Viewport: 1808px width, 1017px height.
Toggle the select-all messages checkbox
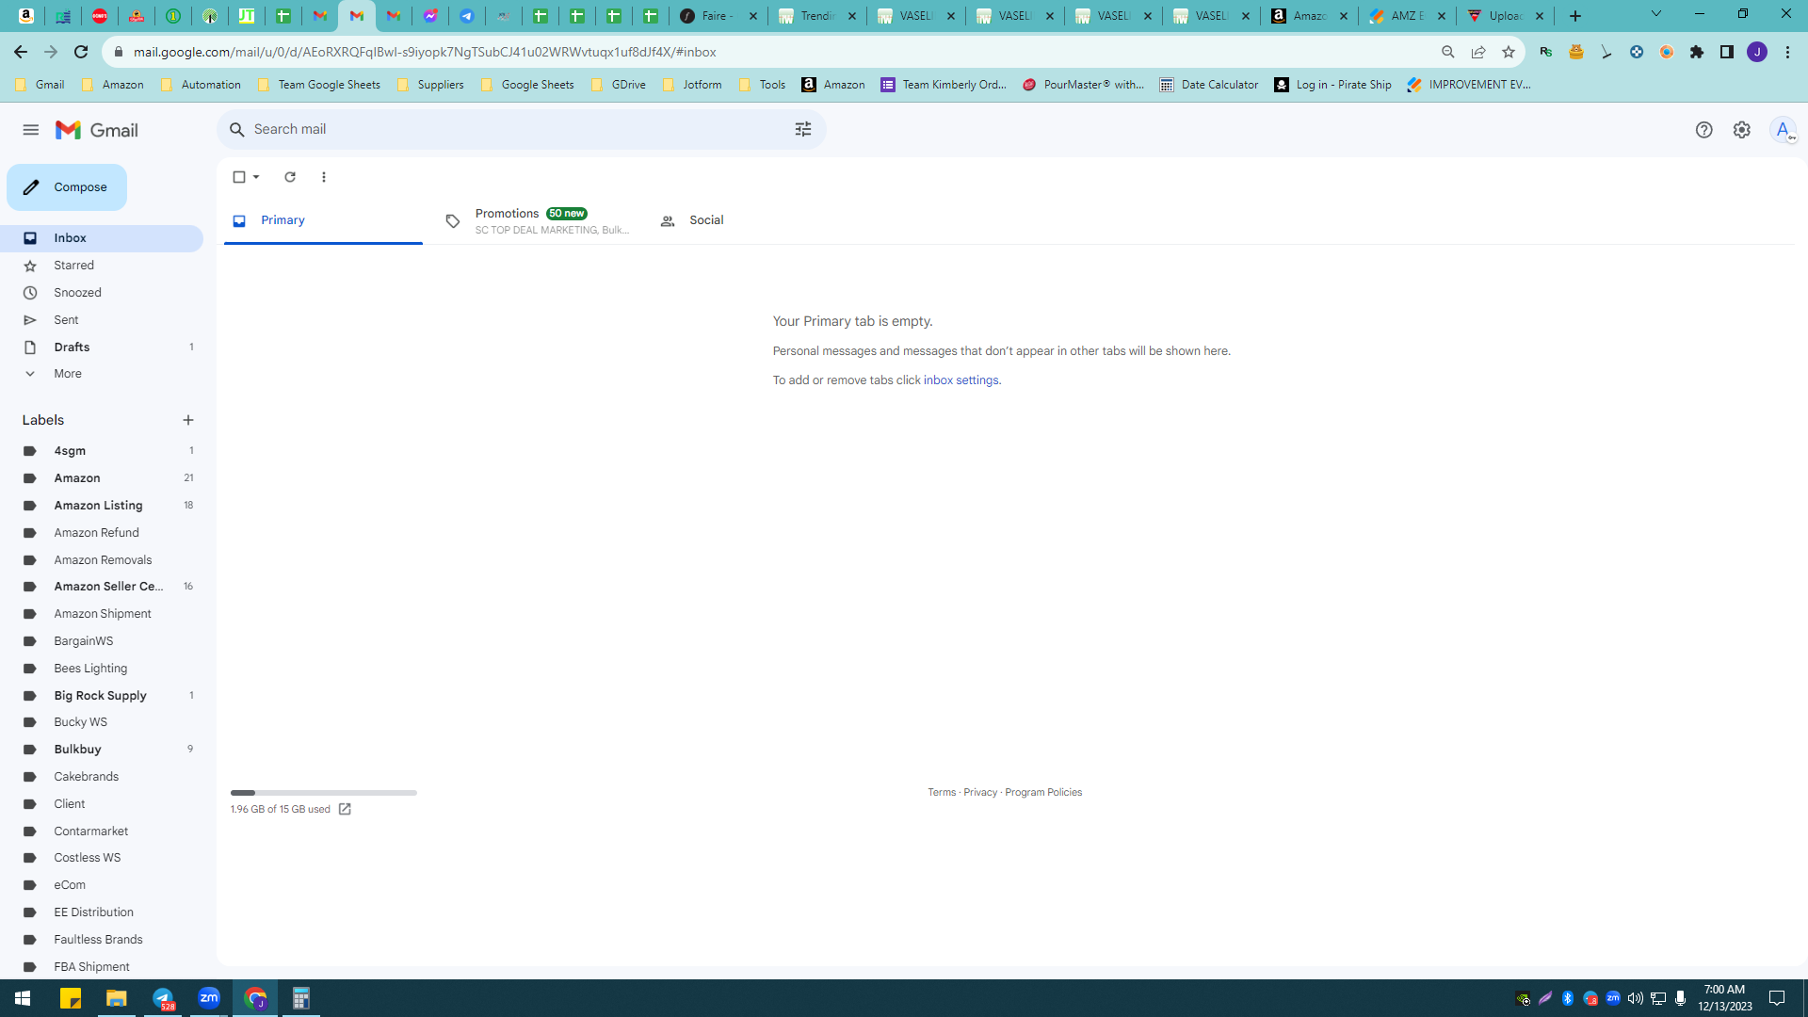coord(239,177)
